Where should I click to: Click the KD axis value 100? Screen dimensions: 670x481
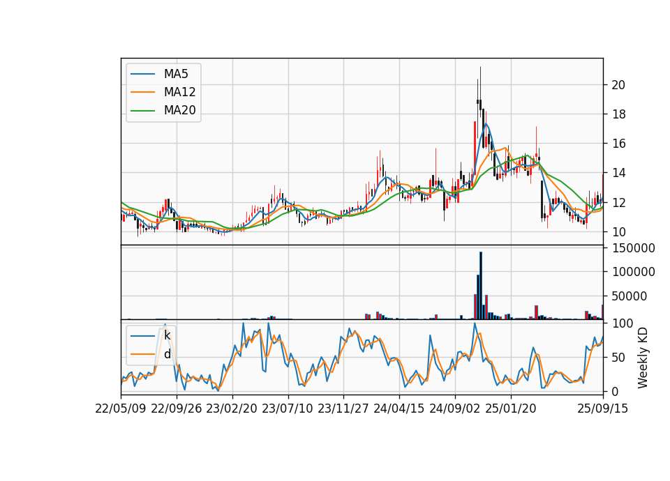623,323
